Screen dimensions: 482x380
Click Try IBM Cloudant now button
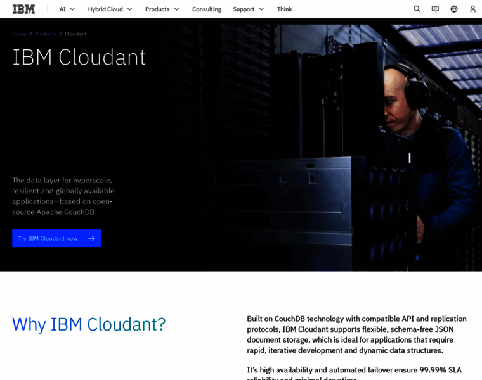coord(57,238)
